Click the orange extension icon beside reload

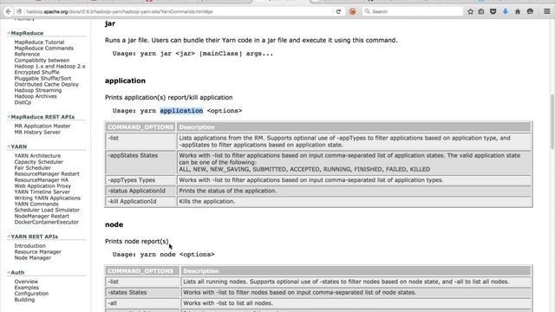click(x=353, y=11)
